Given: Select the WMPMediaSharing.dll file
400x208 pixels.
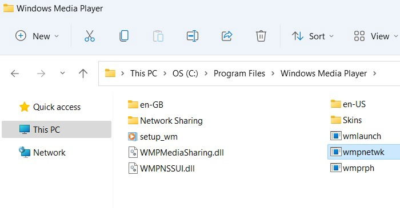Looking at the screenshot, I should 176,153.
